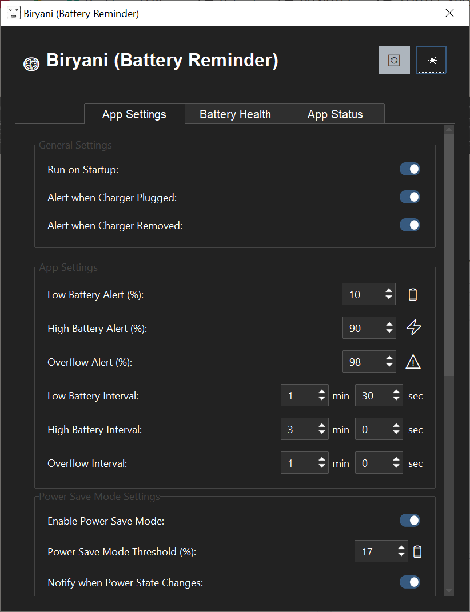Screen dimensions: 470x612
Task: Click the scrollbar up arrow
Action: tap(449, 129)
